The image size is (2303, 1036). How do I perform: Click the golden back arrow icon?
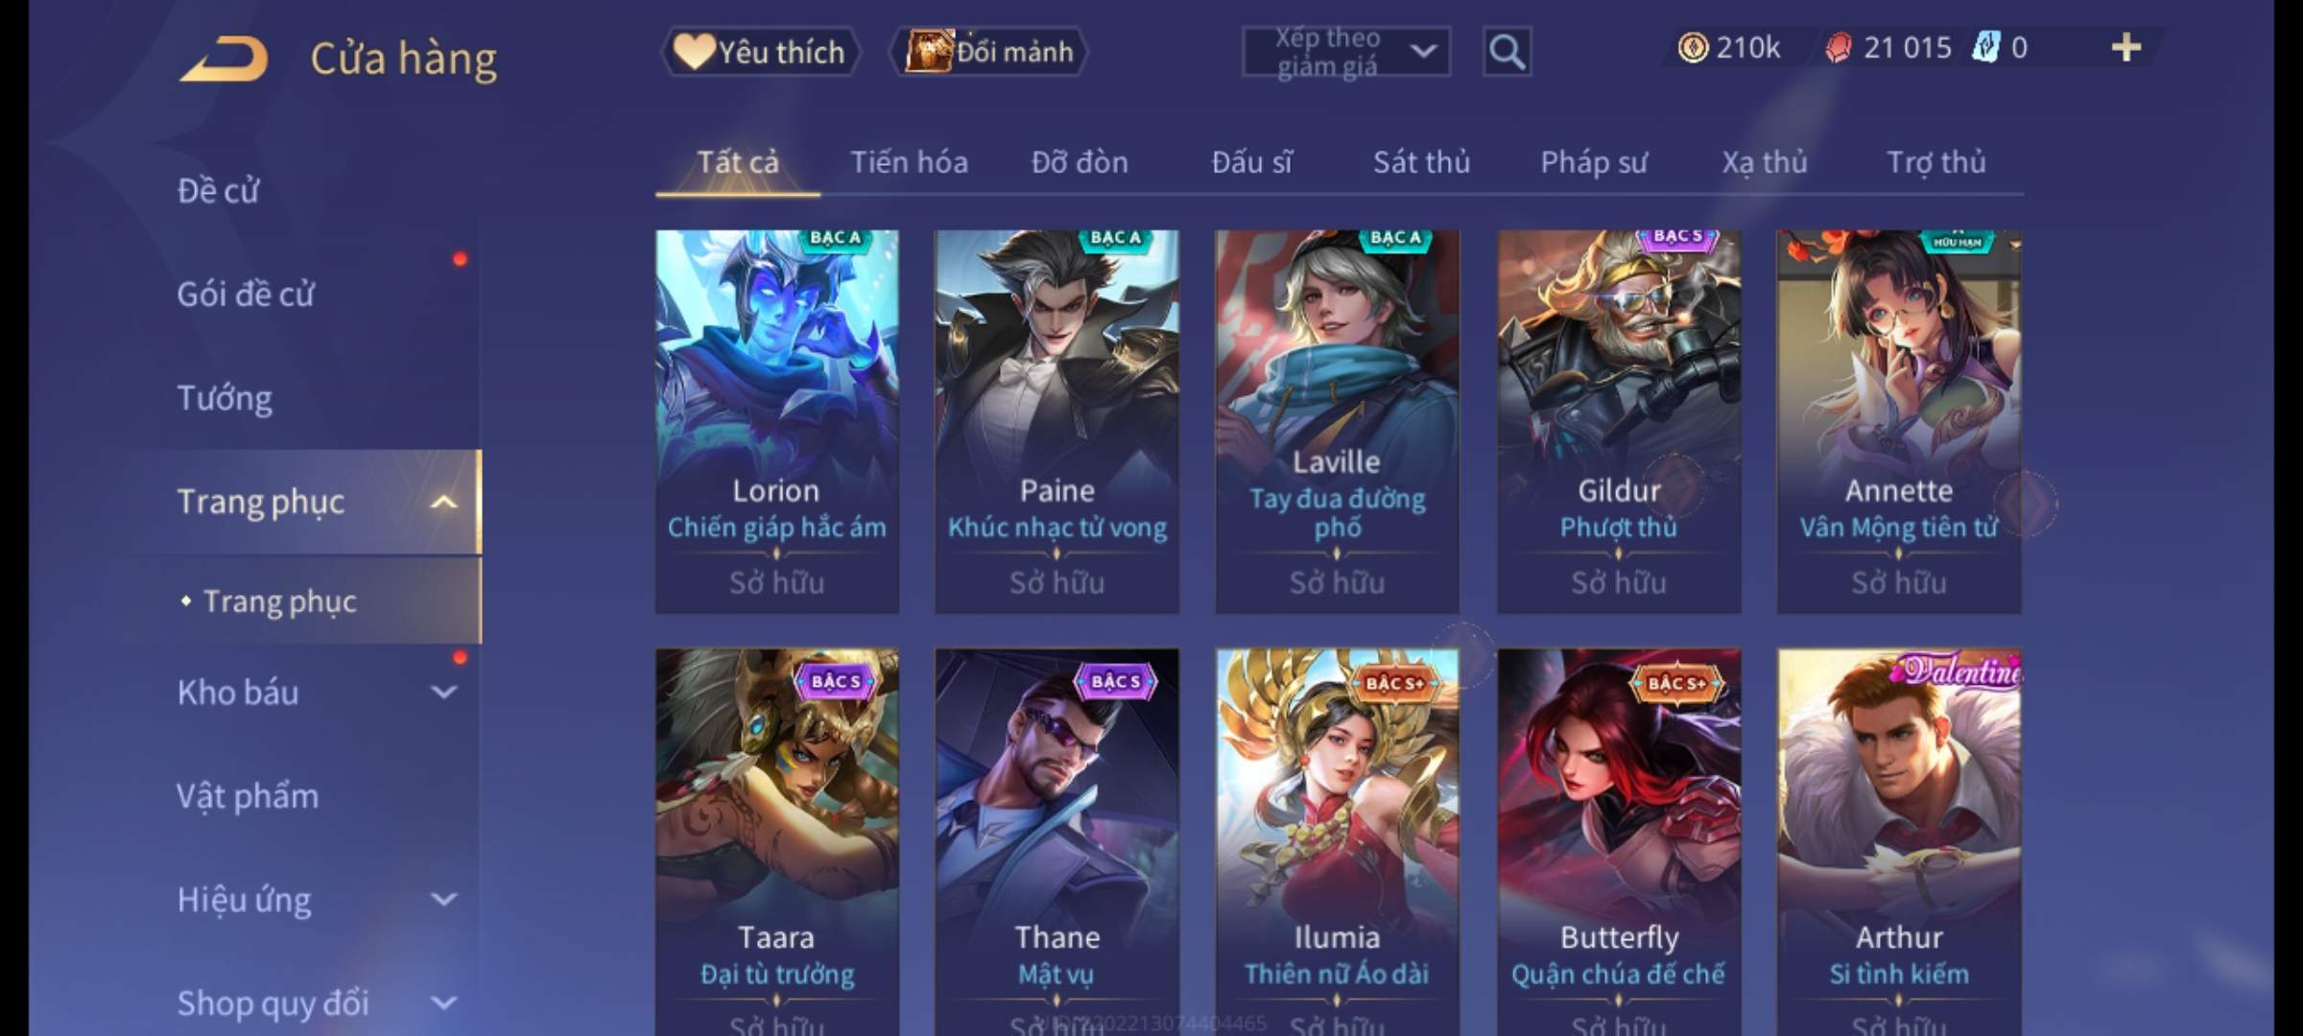pos(224,59)
